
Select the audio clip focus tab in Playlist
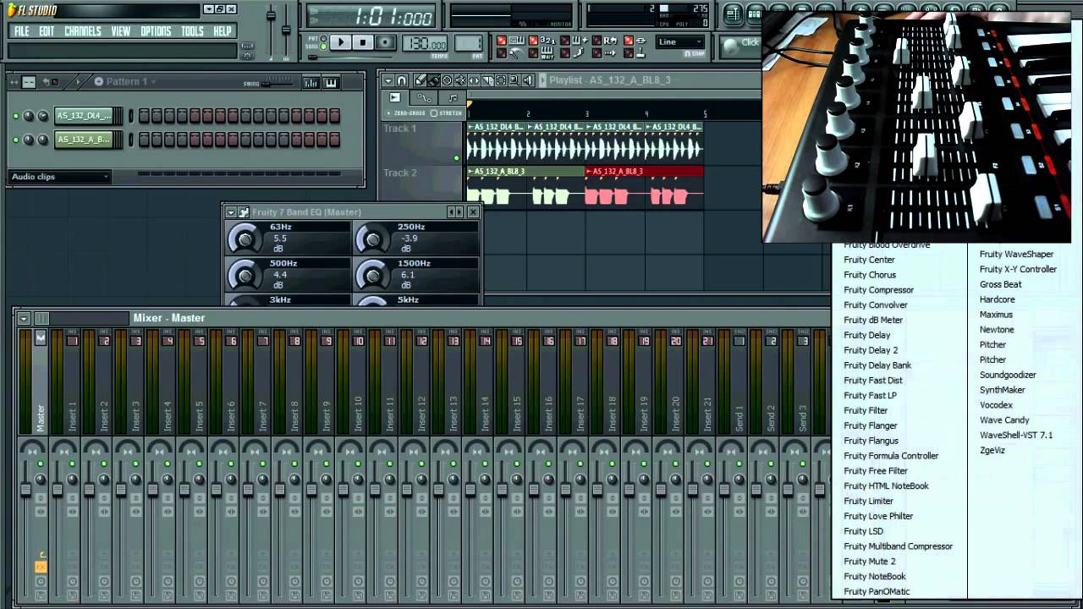(x=394, y=97)
